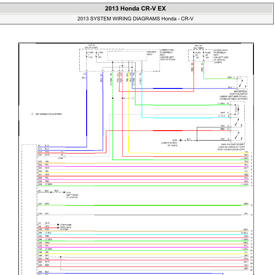Click the "GRN 2" terminal at the brake switch
Viewport: 275px width, 275px height.
pyautogui.click(x=231, y=77)
